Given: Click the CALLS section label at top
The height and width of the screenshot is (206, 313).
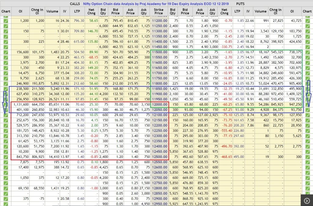Looking at the screenshot, I should (75, 4).
